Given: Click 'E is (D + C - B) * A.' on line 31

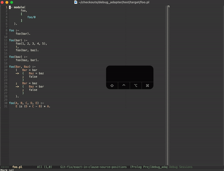Looking at the screenshot, I should click(33, 106).
